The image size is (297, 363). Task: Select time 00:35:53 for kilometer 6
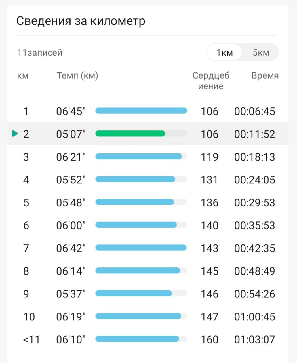click(x=254, y=225)
